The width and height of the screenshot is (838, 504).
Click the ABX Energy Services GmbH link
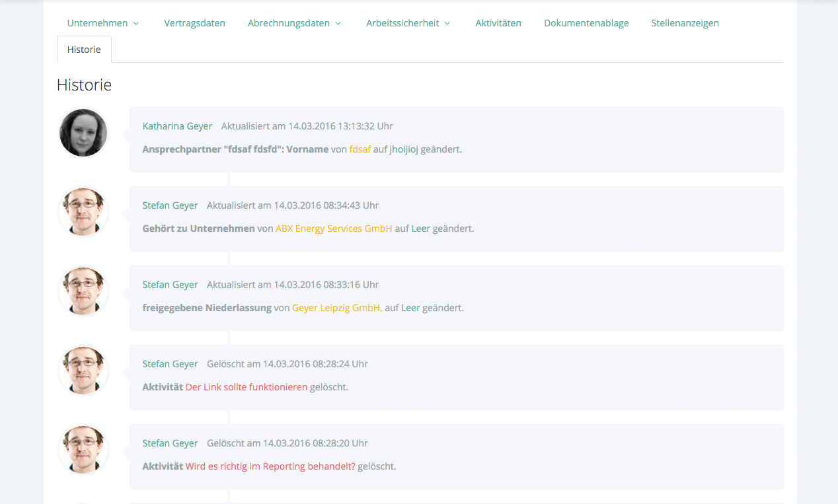pyautogui.click(x=334, y=229)
